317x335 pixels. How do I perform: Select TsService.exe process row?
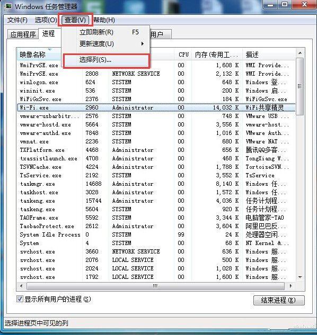pos(156,175)
